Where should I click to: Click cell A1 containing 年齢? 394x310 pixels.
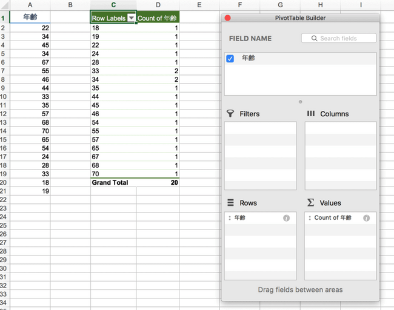(x=30, y=17)
